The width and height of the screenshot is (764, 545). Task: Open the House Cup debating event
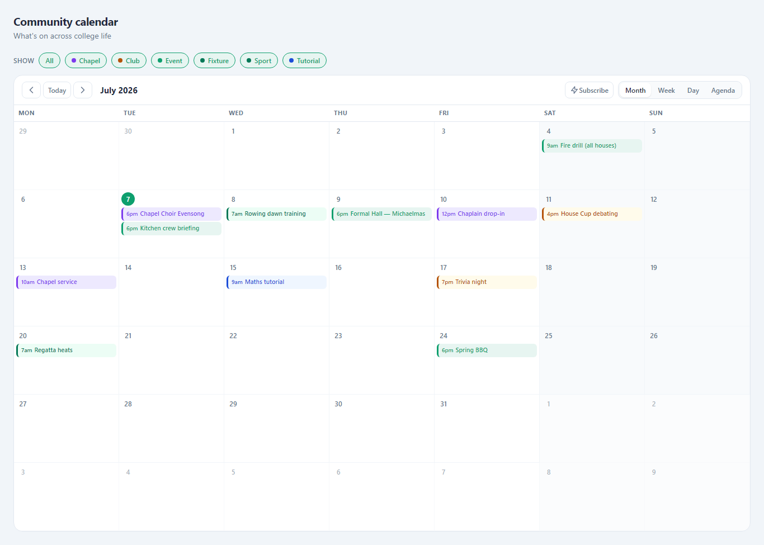tap(592, 214)
